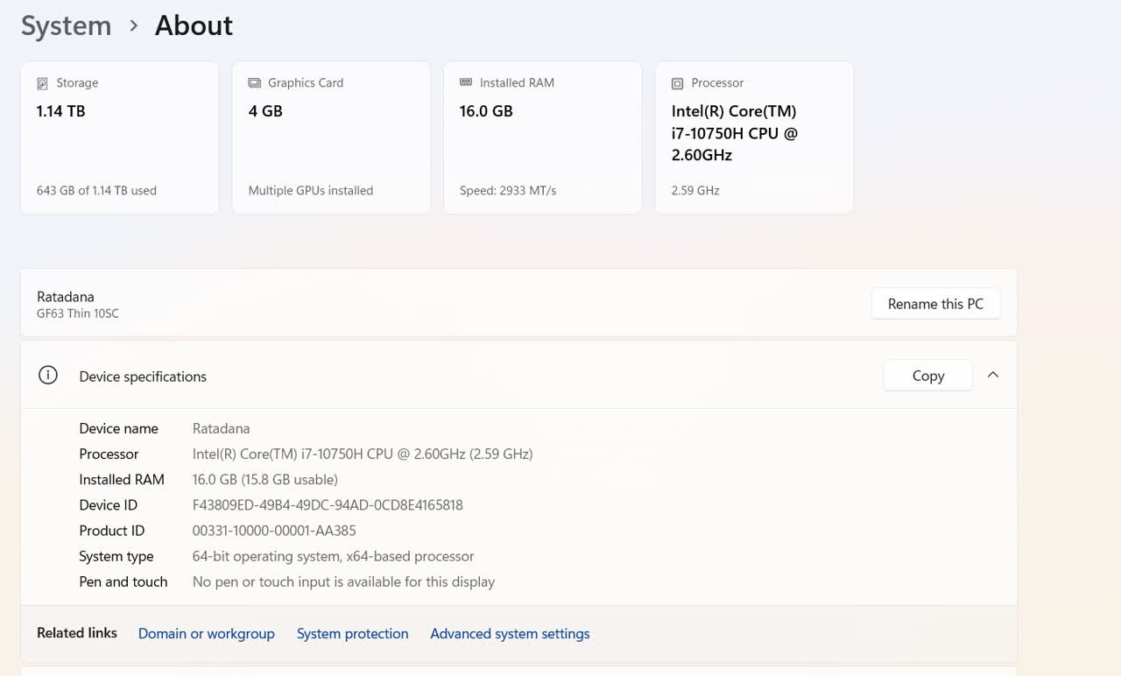
Task: Click Rename this PC button
Action: point(935,304)
